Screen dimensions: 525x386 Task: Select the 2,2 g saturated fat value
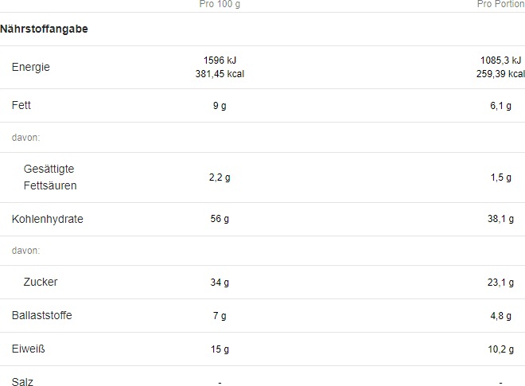coord(220,177)
